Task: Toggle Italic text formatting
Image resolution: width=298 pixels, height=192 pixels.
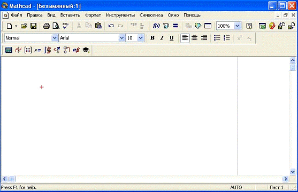Action: (x=162, y=38)
